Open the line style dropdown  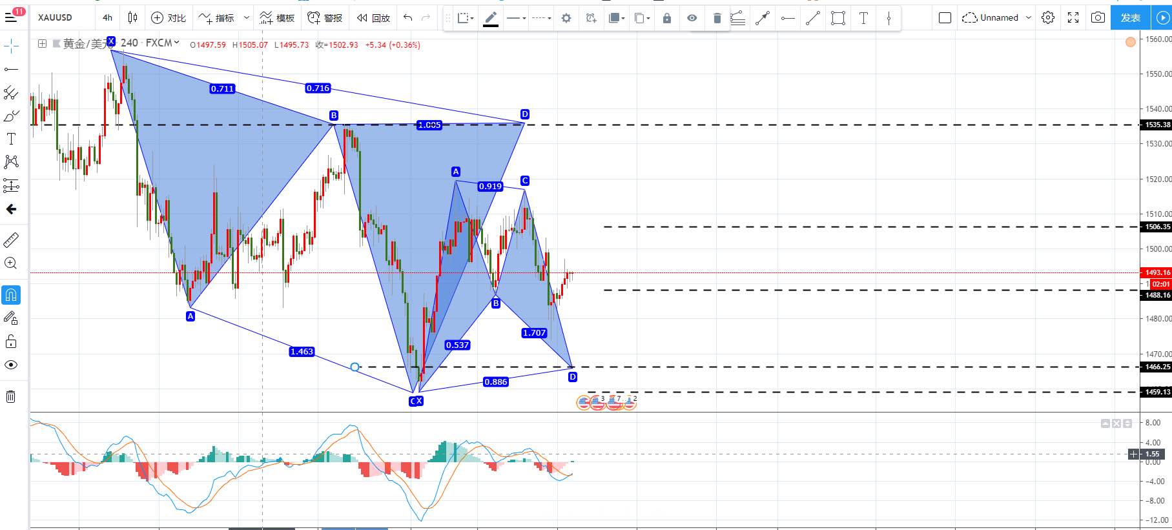pyautogui.click(x=541, y=18)
